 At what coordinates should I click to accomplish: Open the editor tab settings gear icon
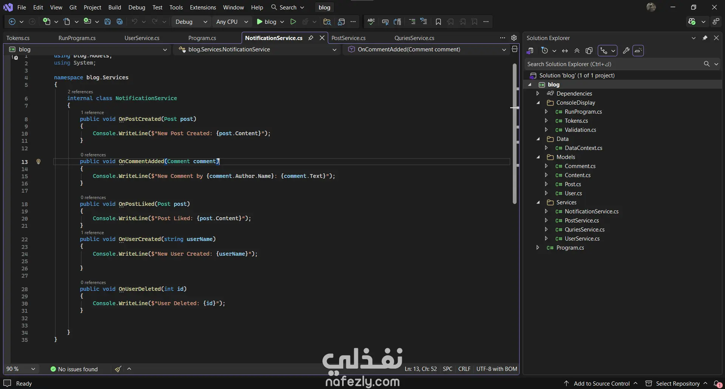point(514,38)
